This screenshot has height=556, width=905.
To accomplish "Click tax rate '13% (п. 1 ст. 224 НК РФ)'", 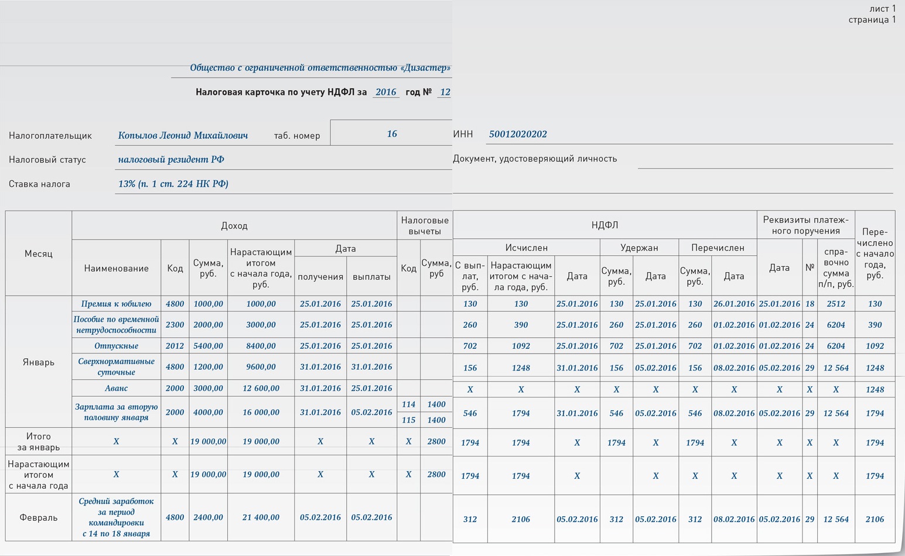I will [173, 184].
